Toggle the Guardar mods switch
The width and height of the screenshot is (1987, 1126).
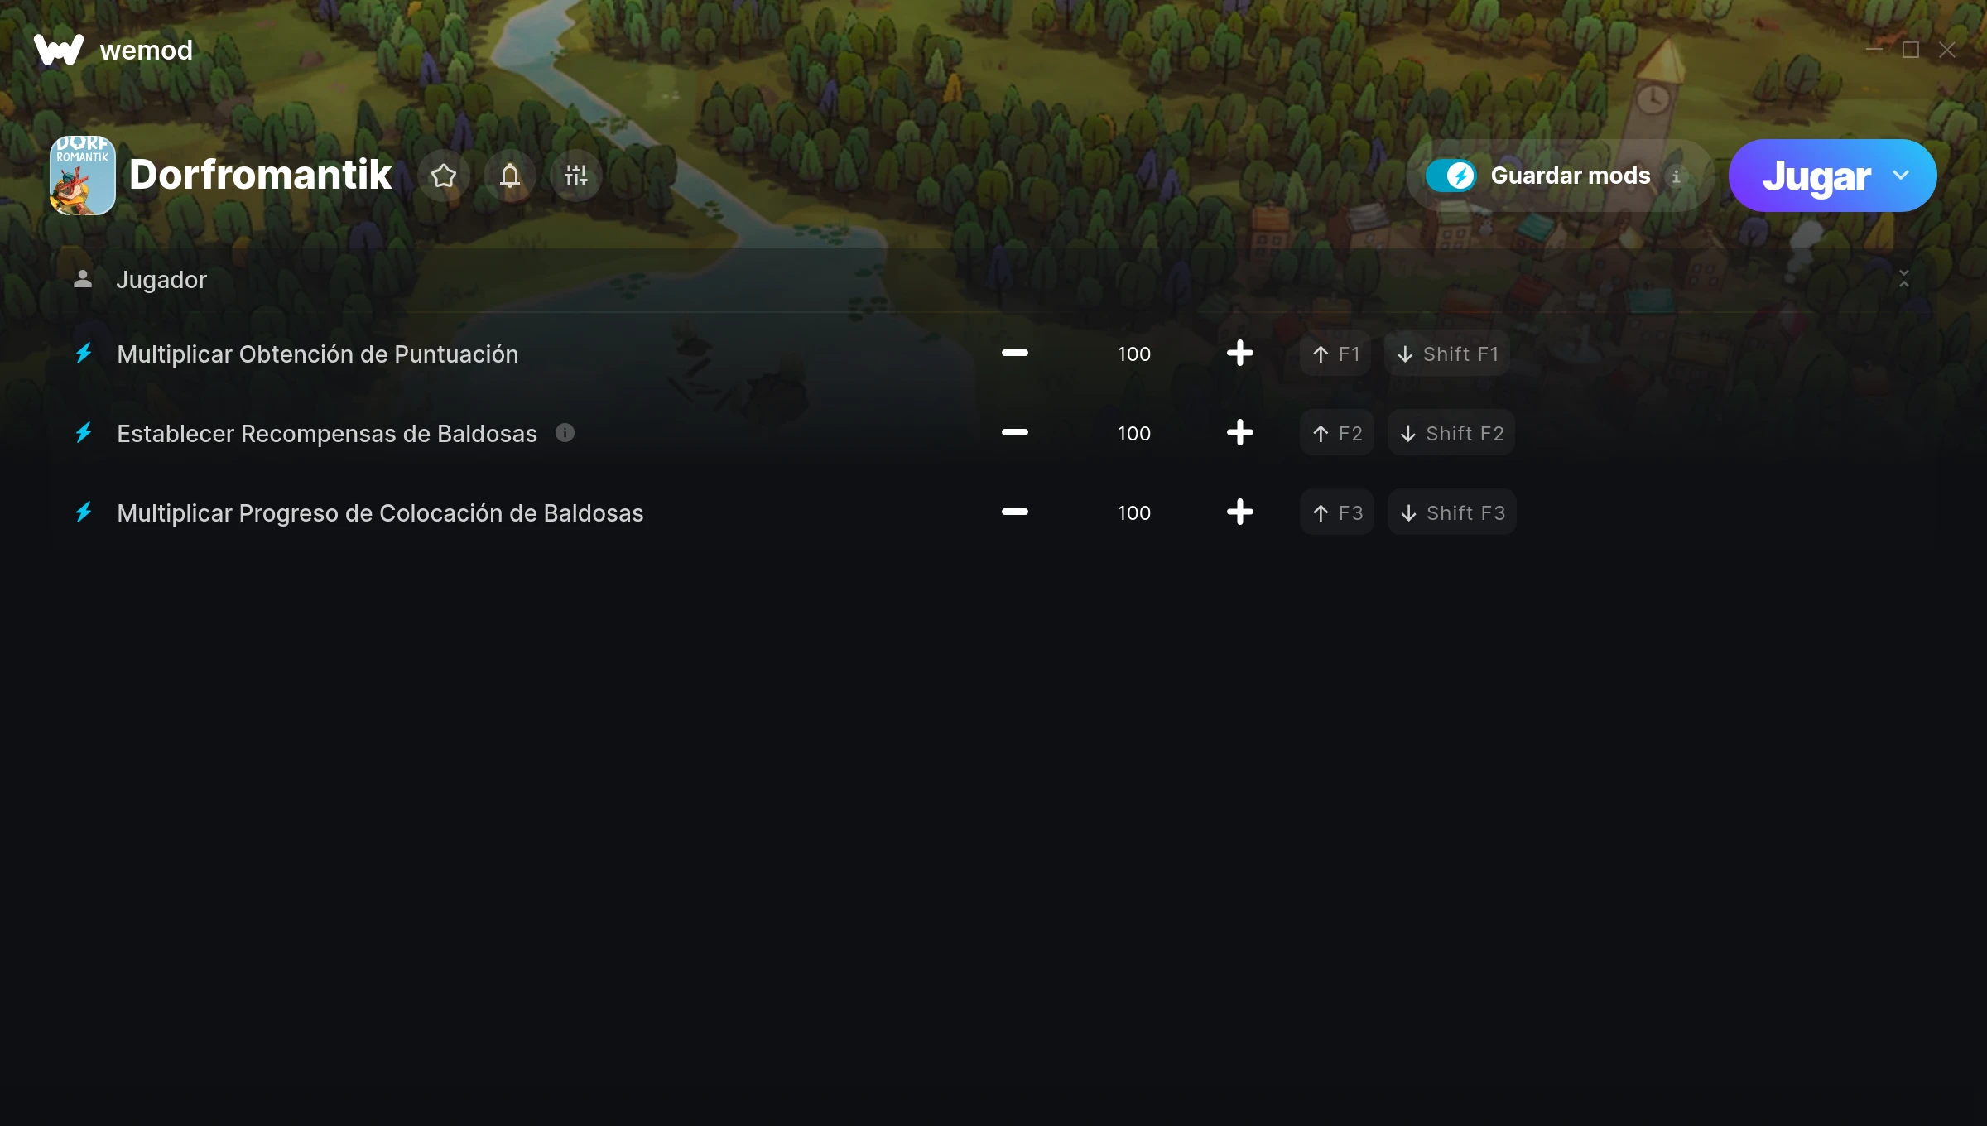1451,176
